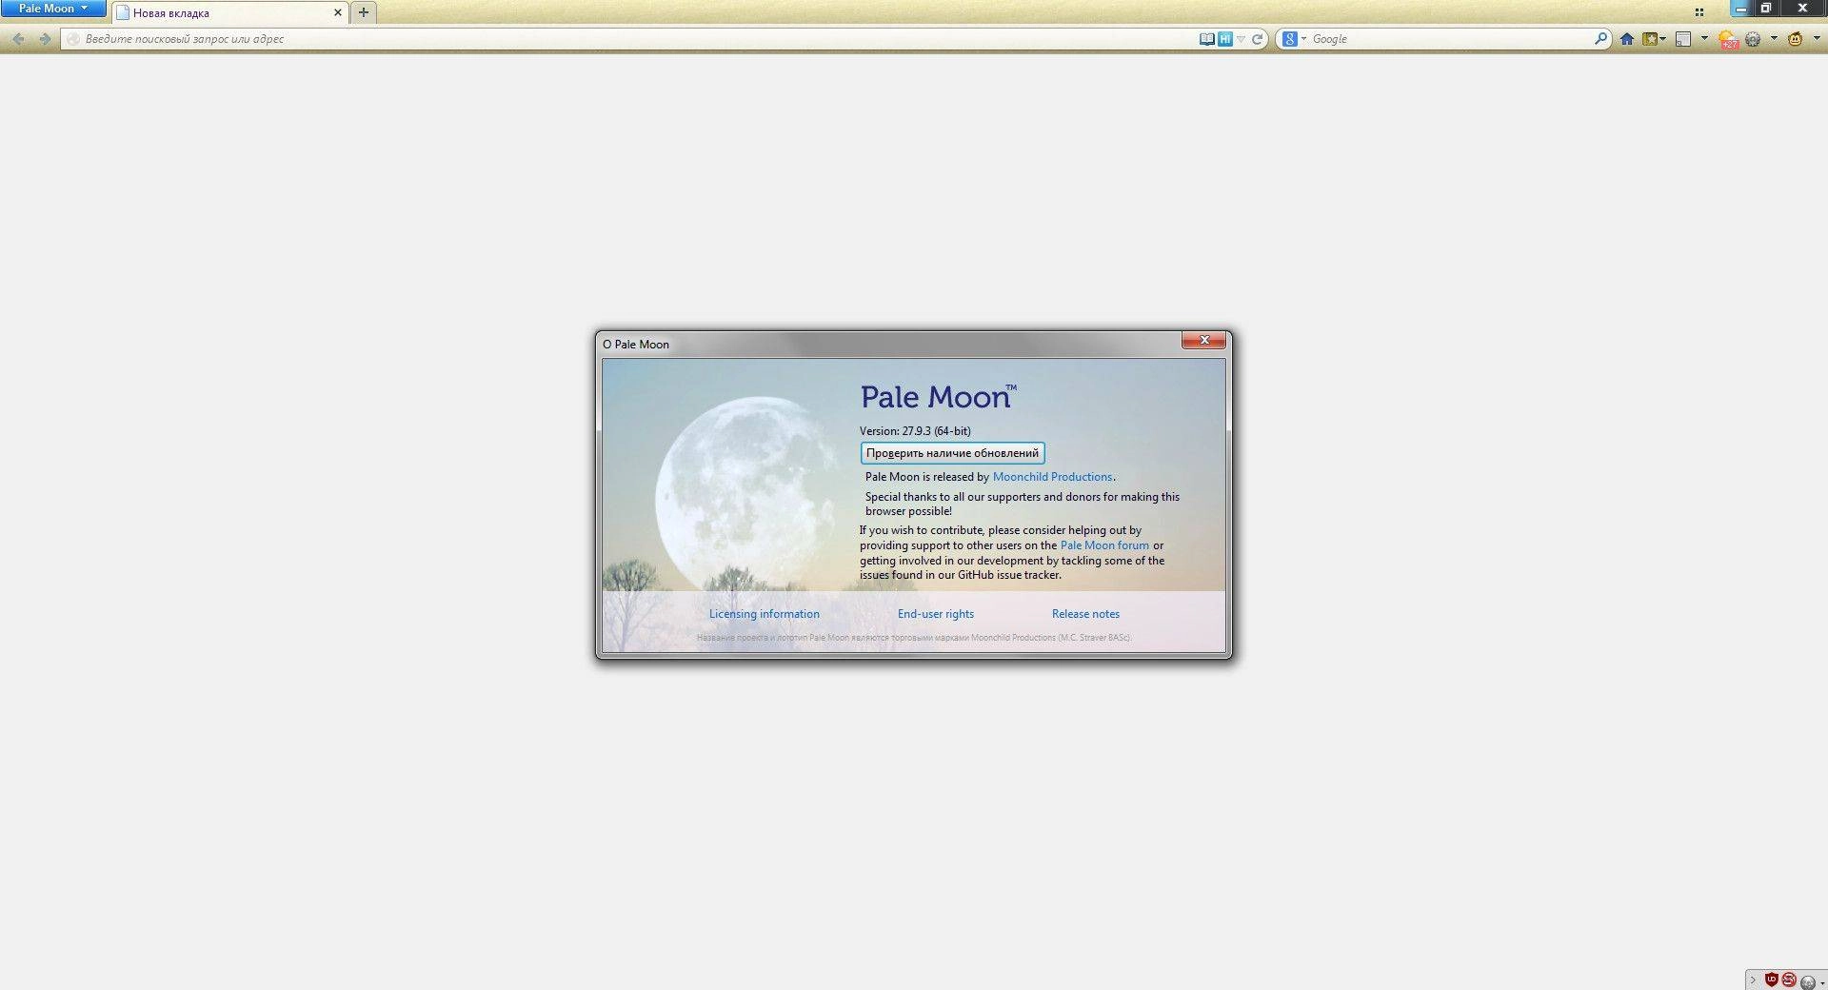Expand the arrow next to the window panel icon

[1704, 38]
